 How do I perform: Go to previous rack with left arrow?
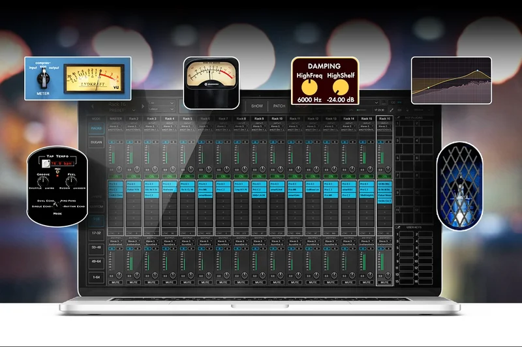pos(93,106)
